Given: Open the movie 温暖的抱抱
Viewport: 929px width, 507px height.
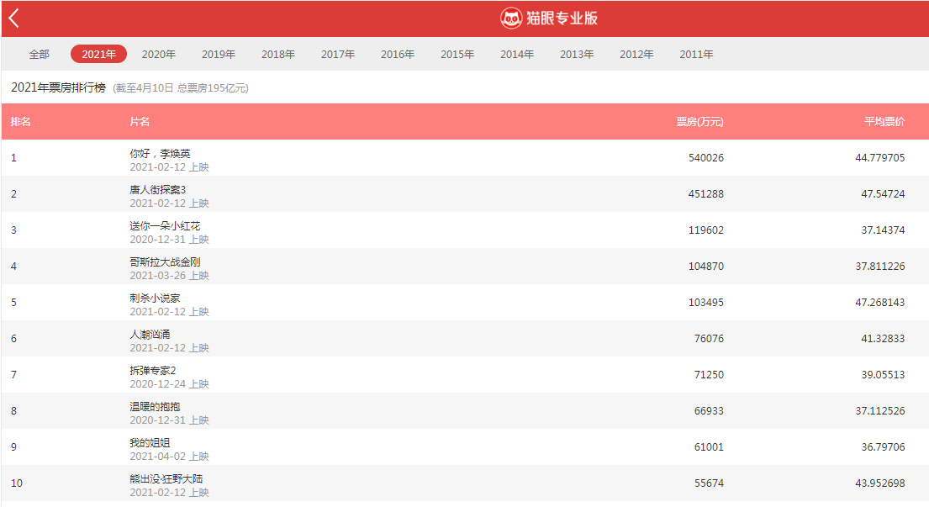Looking at the screenshot, I should pos(155,406).
